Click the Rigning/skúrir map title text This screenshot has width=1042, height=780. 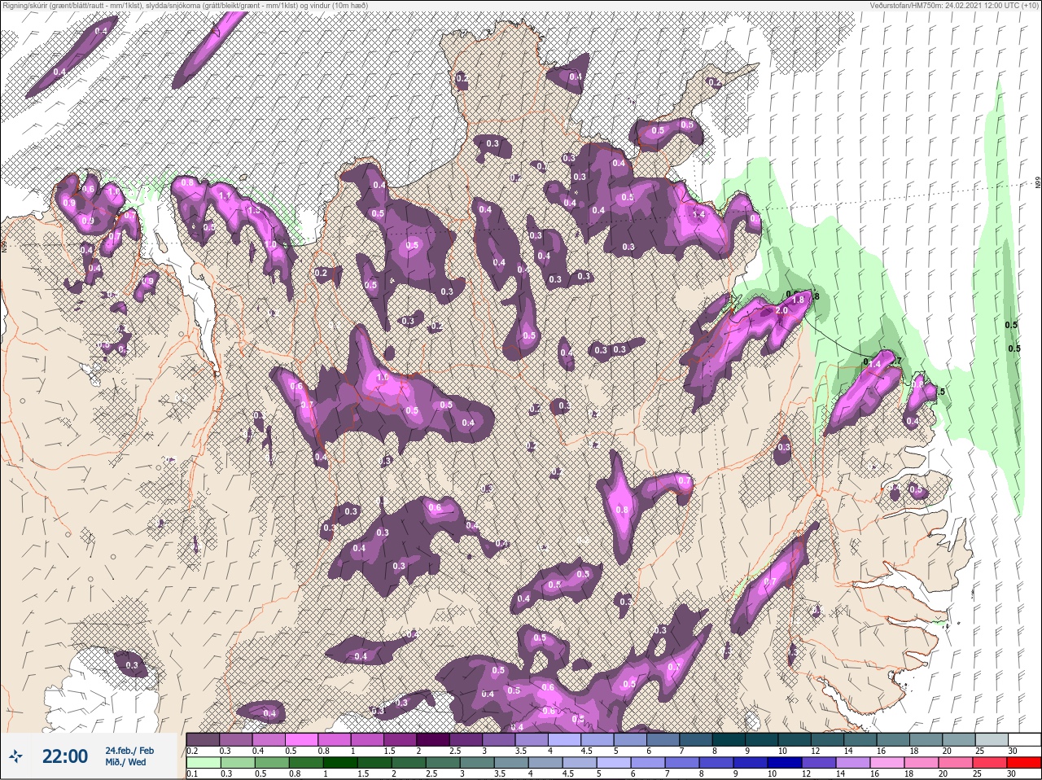click(185, 6)
